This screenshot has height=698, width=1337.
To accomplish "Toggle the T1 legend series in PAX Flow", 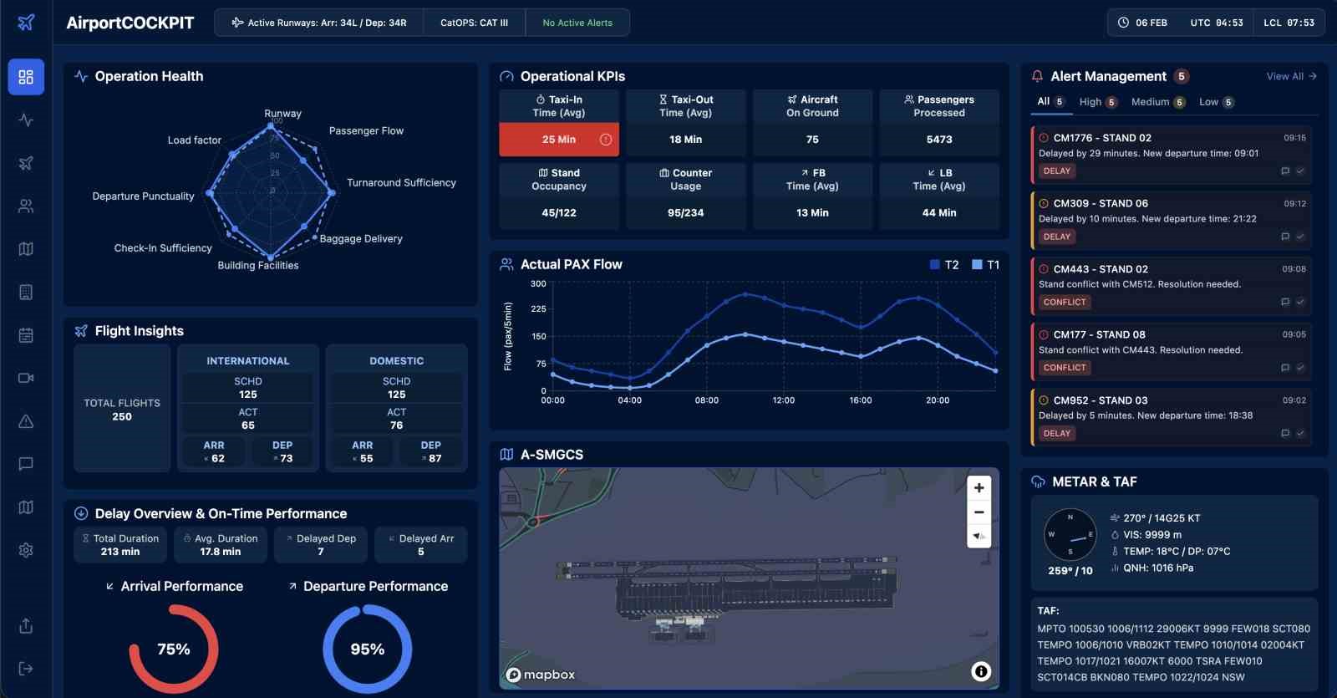I will click(986, 265).
